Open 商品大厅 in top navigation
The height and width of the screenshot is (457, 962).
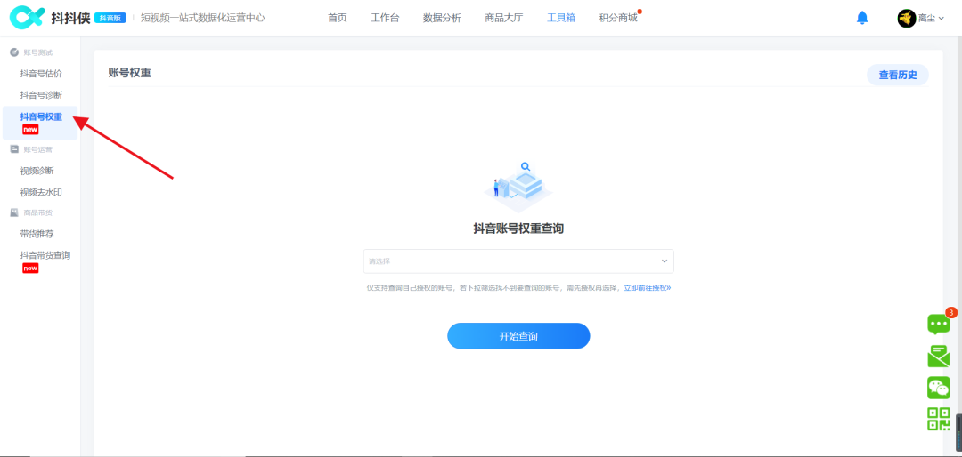point(503,18)
